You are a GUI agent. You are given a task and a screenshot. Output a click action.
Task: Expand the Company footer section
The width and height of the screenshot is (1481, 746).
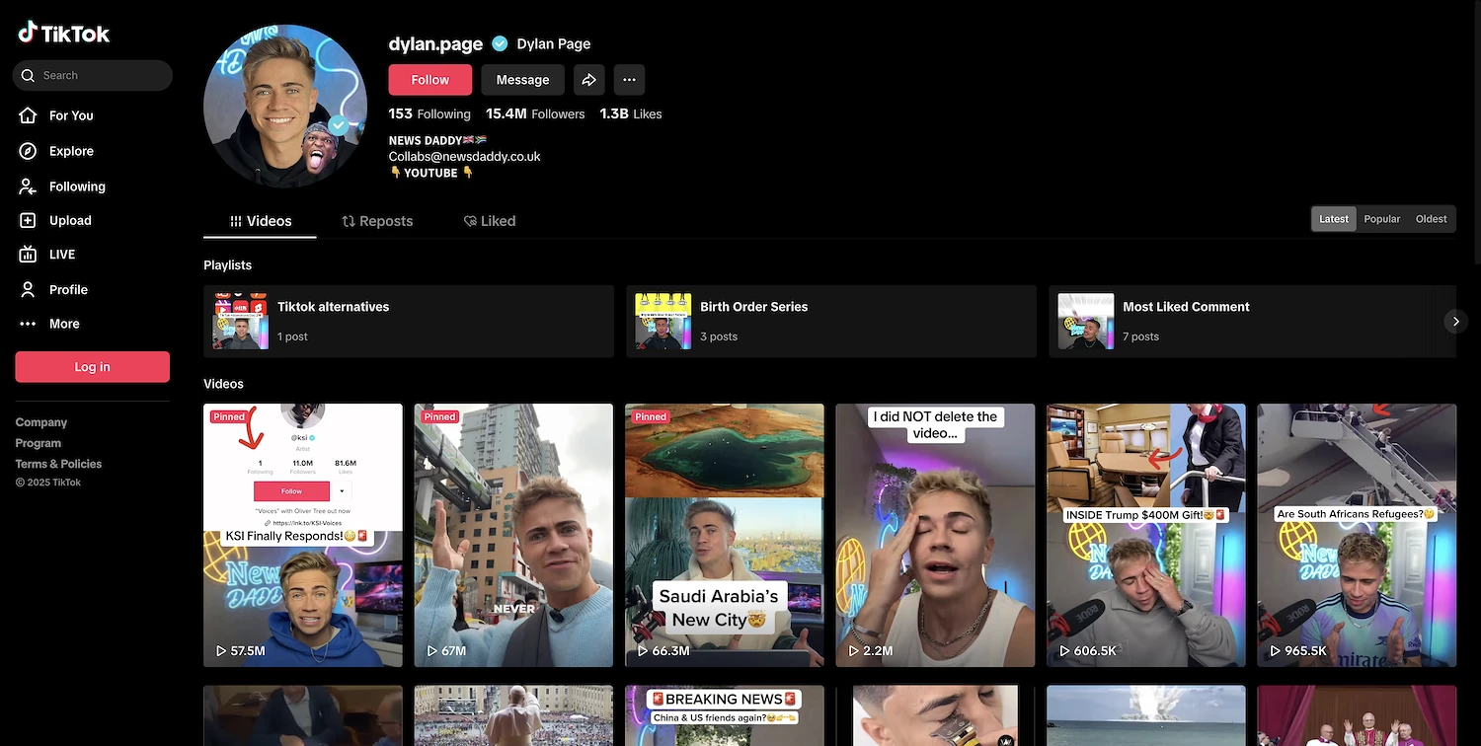(x=41, y=422)
